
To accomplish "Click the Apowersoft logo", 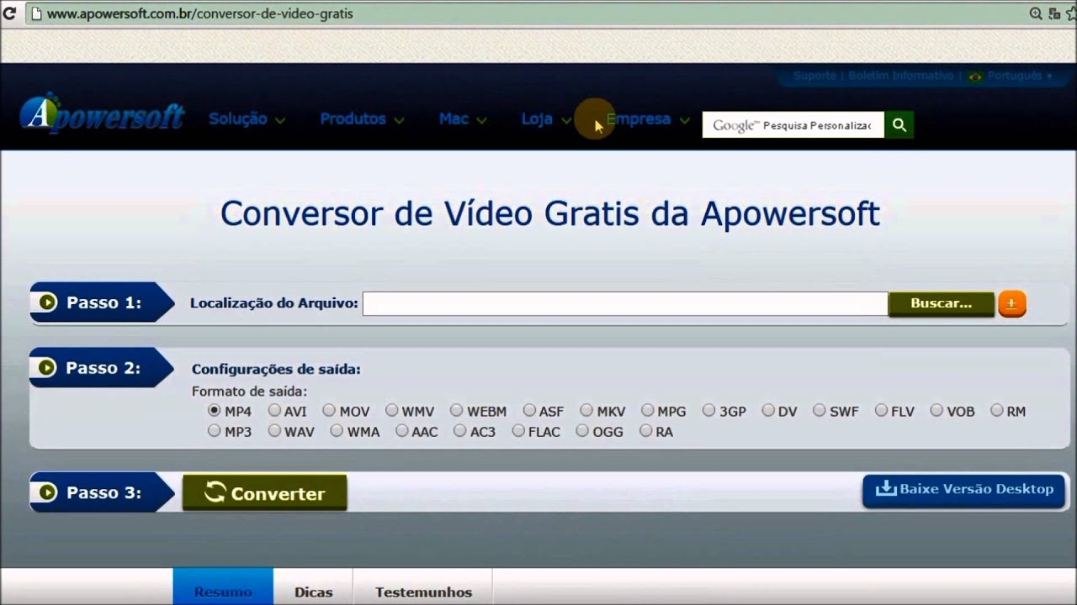I will 102,113.
